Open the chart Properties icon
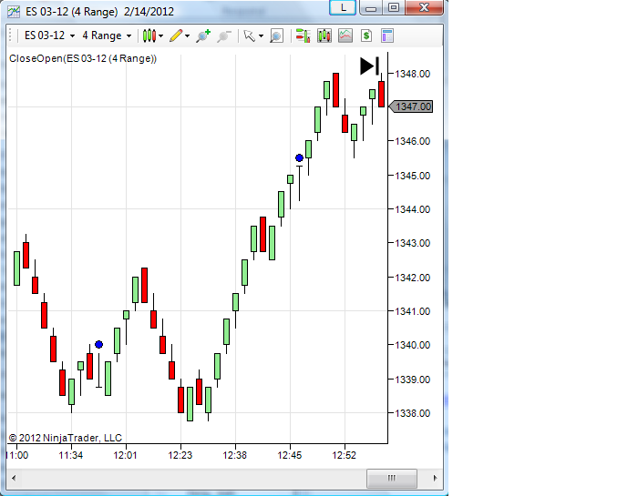The height and width of the screenshot is (496, 638). click(x=387, y=35)
